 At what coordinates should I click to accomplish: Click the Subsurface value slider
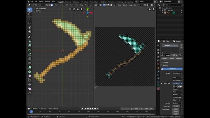[x=176, y=106]
